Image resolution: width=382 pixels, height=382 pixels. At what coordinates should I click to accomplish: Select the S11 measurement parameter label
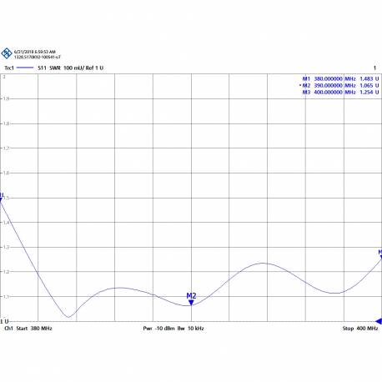(x=42, y=68)
